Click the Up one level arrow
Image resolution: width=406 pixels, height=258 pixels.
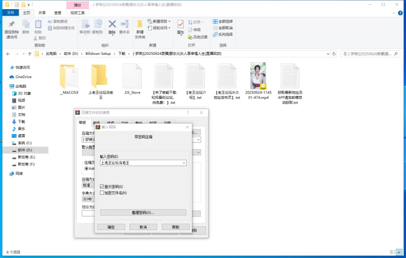[30, 54]
